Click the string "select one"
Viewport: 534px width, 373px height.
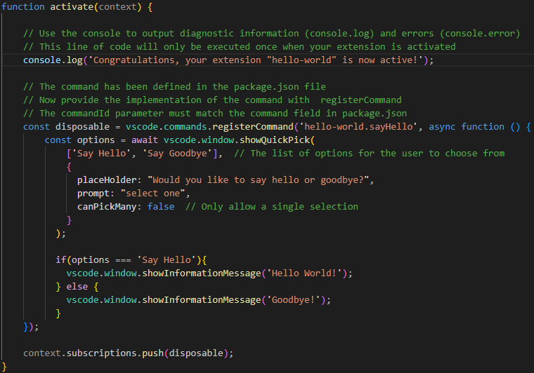click(152, 194)
